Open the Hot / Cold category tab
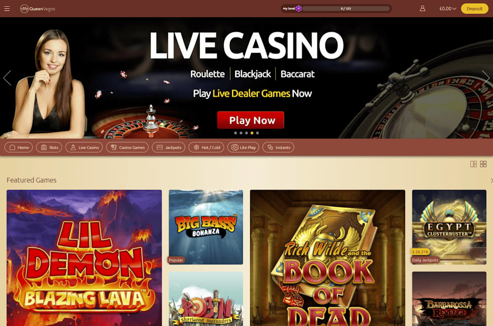 206,147
